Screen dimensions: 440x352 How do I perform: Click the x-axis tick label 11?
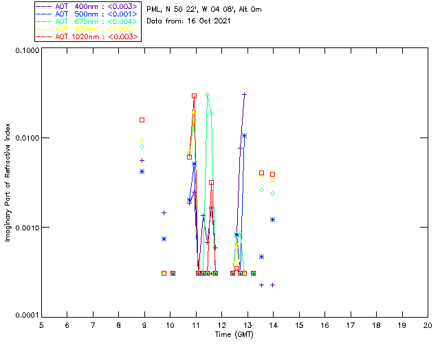(x=196, y=325)
